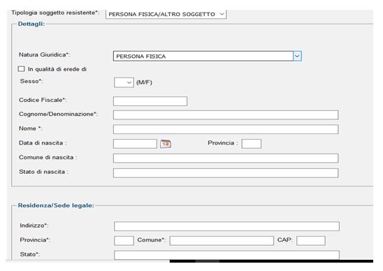383x271 pixels.
Task: Open the Sesso M/F dropdown
Action: (x=124, y=82)
